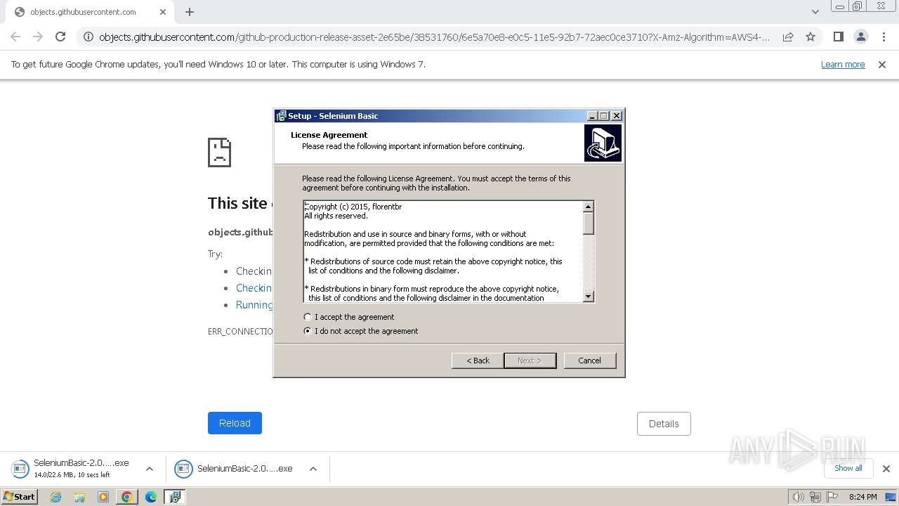This screenshot has width=899, height=506.
Task: Click the volume speaker tray icon
Action: 799,497
